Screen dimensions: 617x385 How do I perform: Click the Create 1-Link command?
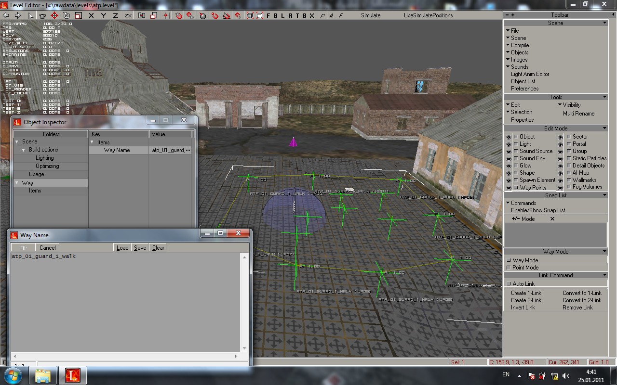coord(526,293)
